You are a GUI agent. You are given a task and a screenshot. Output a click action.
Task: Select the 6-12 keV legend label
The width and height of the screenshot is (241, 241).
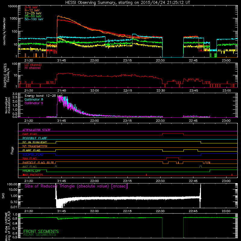[32, 10]
